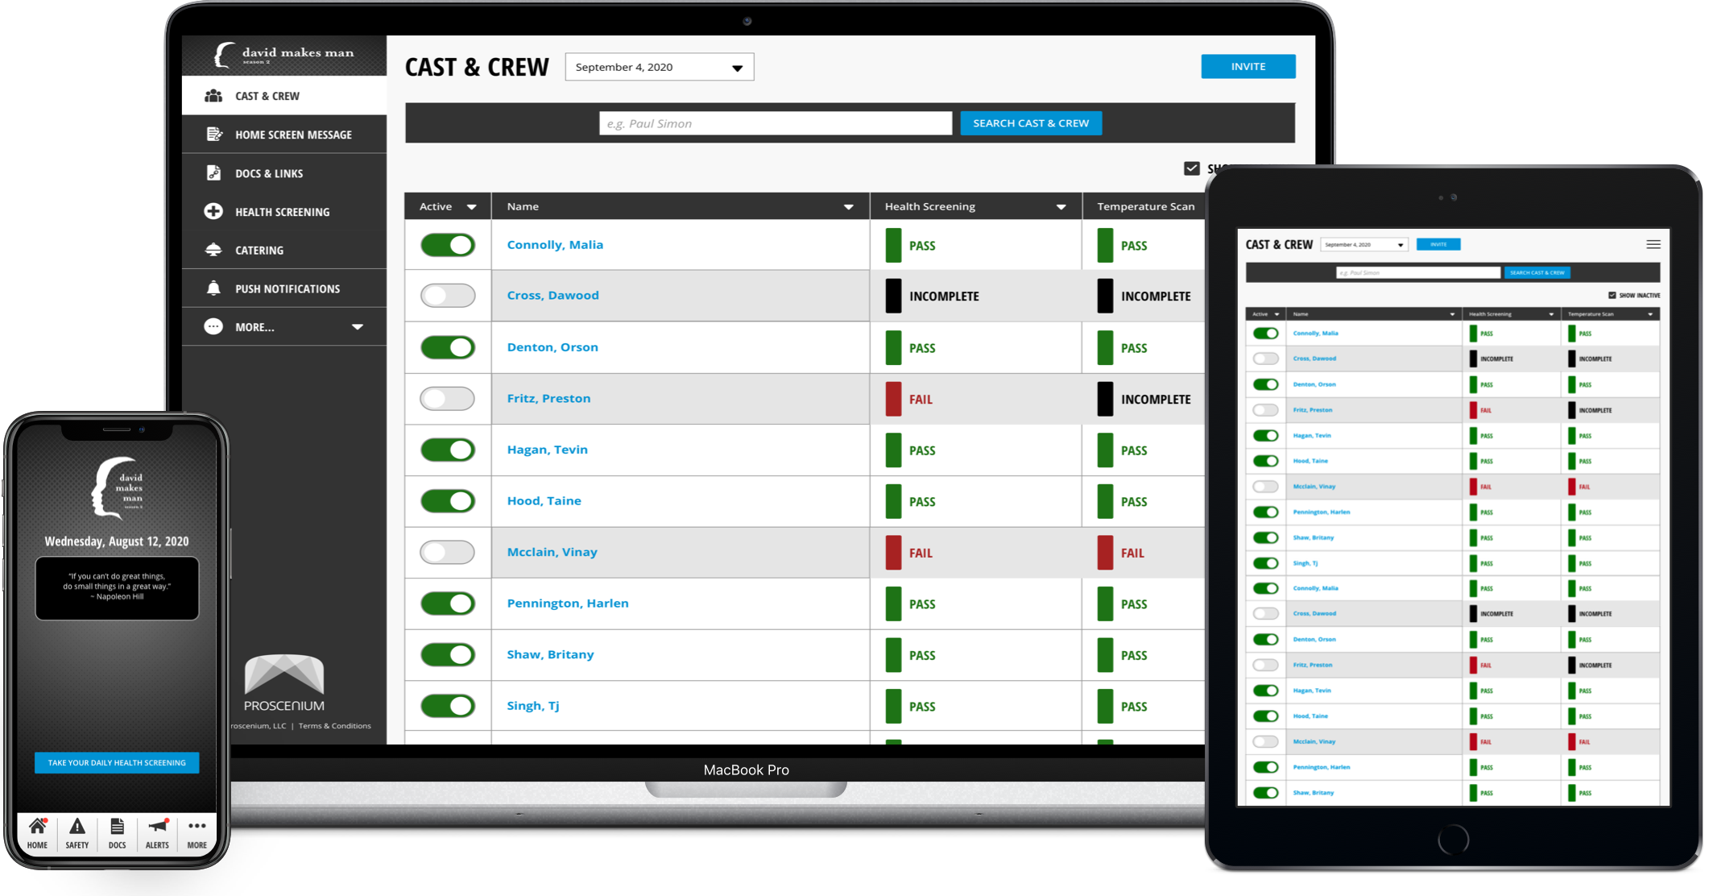Disable active switch for Denton, Orson on laptop
Screen dimensions: 1709x896
[x=448, y=347]
